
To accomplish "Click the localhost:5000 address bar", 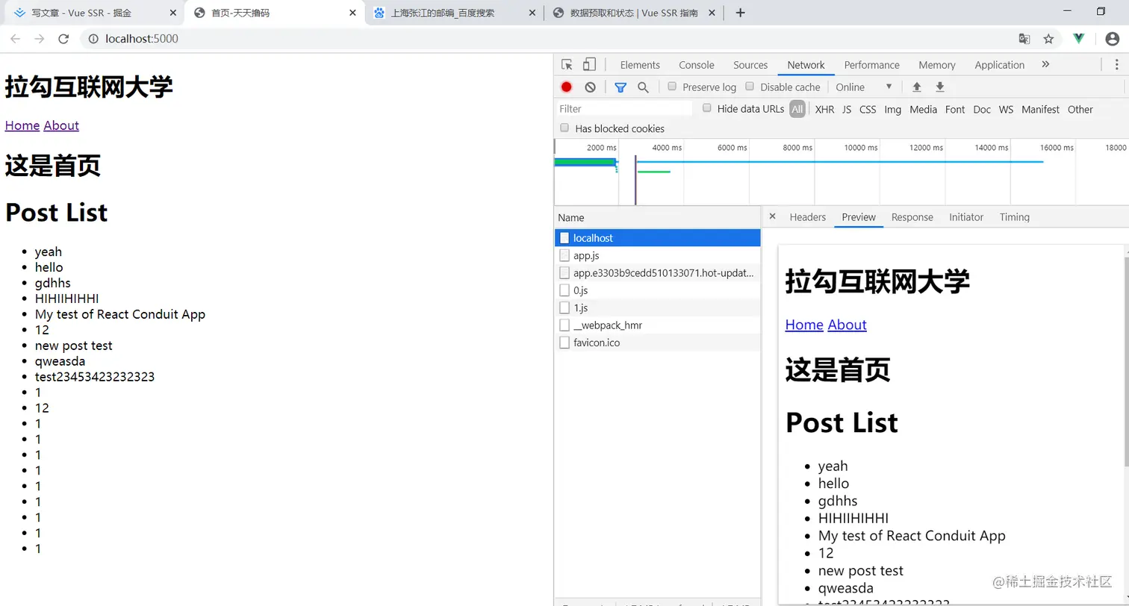I will (549, 39).
